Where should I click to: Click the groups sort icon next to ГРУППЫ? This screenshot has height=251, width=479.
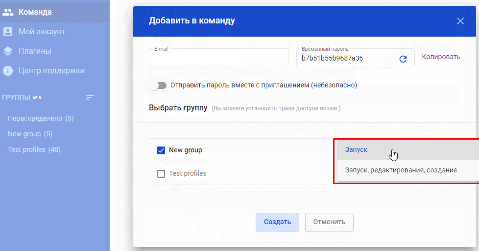pos(90,98)
